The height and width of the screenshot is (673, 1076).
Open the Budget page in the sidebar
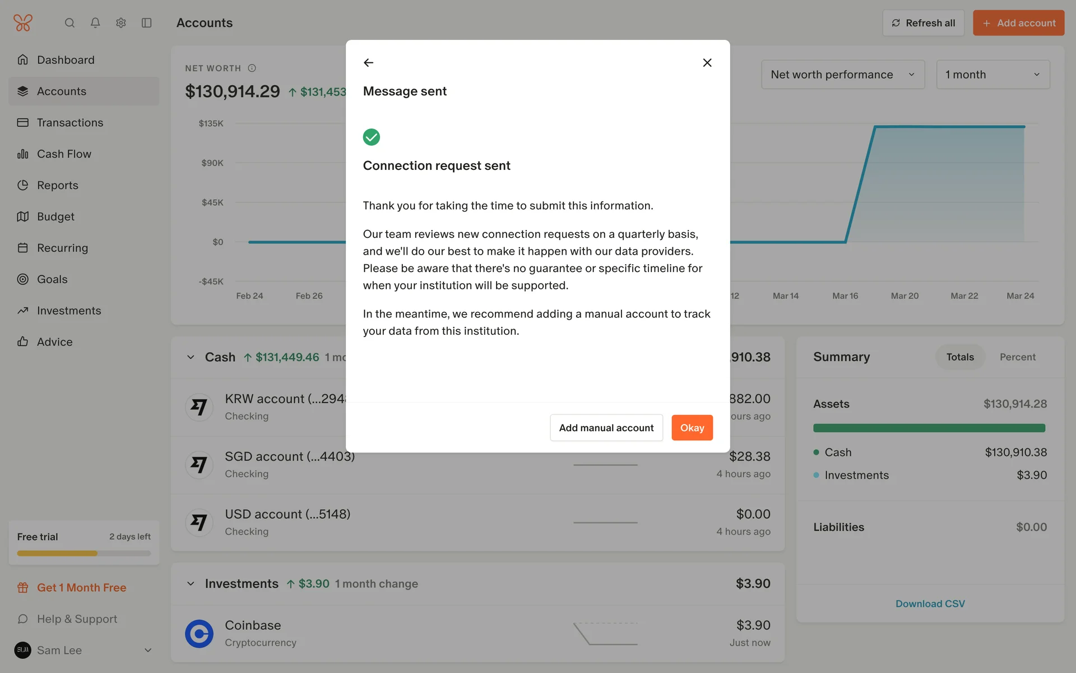[55, 216]
